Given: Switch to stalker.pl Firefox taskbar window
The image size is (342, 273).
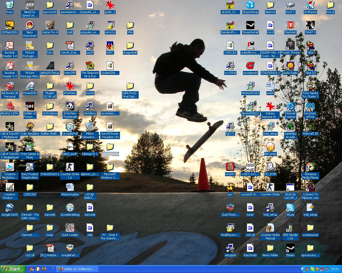Looking at the screenshot, I should pyautogui.click(x=77, y=269).
